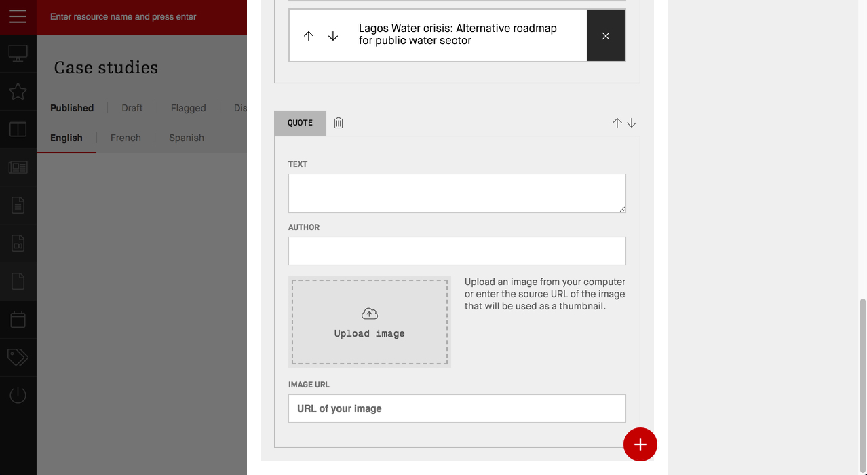This screenshot has height=475, width=867.
Task: Click the upload image help text
Action: [x=545, y=294]
